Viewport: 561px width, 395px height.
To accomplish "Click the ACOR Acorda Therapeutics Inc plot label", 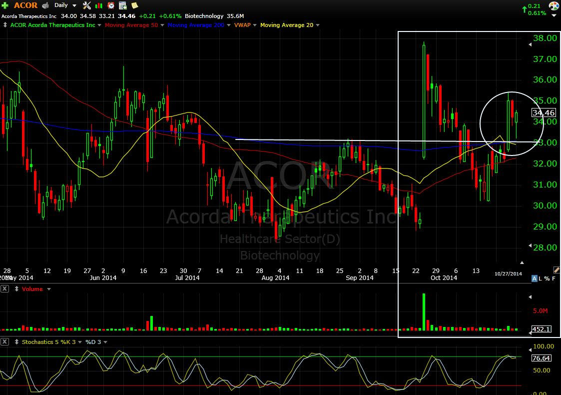I will click(52, 25).
